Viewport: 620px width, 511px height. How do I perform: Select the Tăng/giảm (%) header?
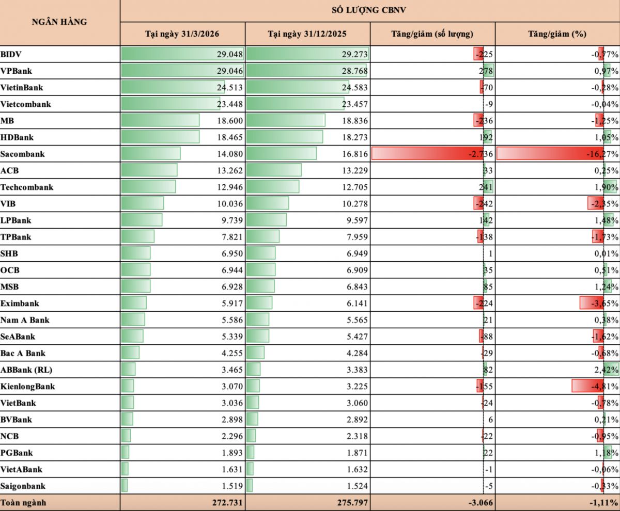(557, 34)
